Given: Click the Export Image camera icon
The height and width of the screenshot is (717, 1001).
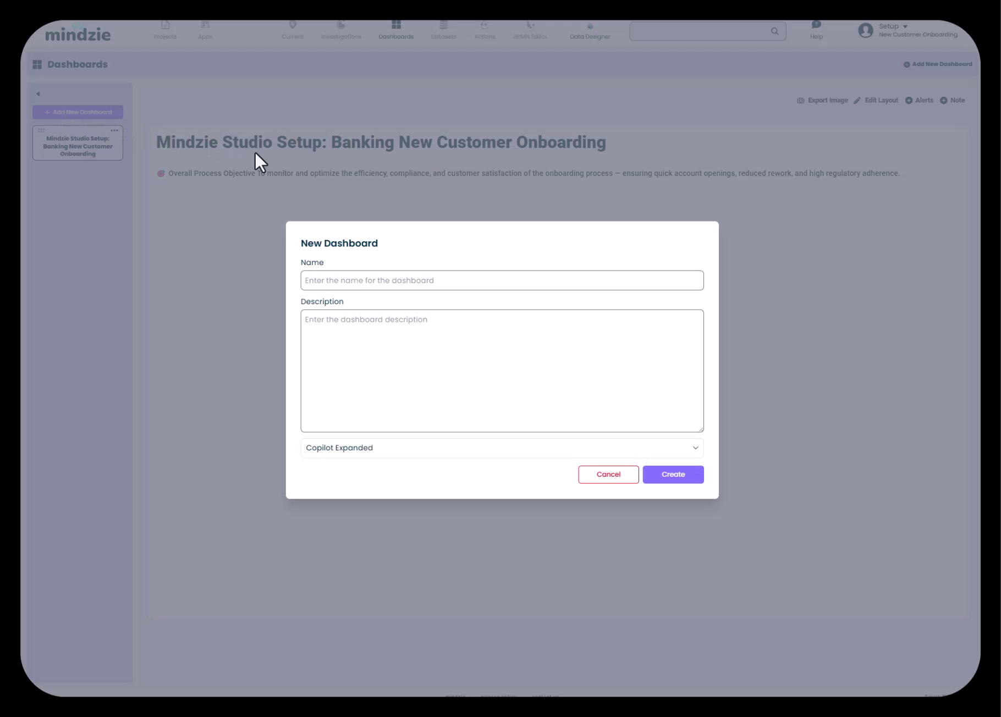Looking at the screenshot, I should coord(801,101).
